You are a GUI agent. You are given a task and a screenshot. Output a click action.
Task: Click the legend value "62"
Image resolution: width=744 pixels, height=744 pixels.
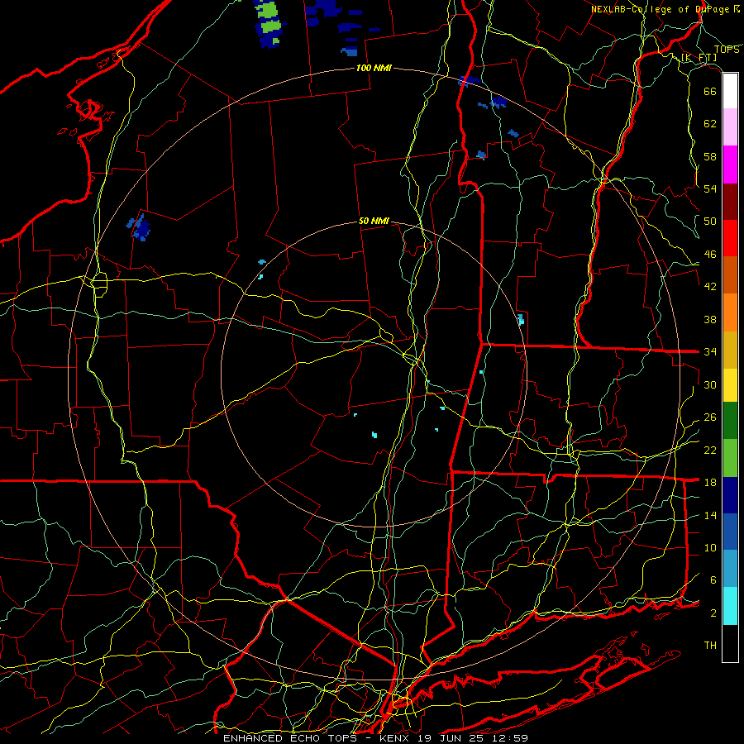(x=710, y=123)
